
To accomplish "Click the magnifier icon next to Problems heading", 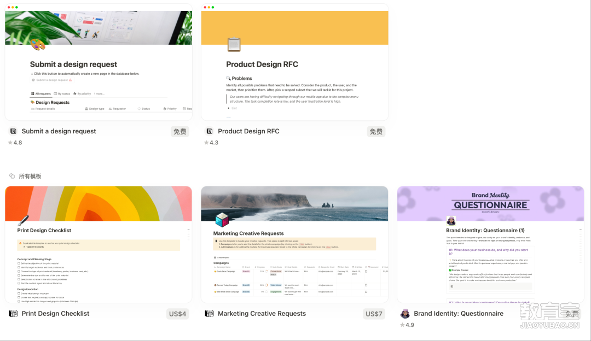I will coord(228,78).
